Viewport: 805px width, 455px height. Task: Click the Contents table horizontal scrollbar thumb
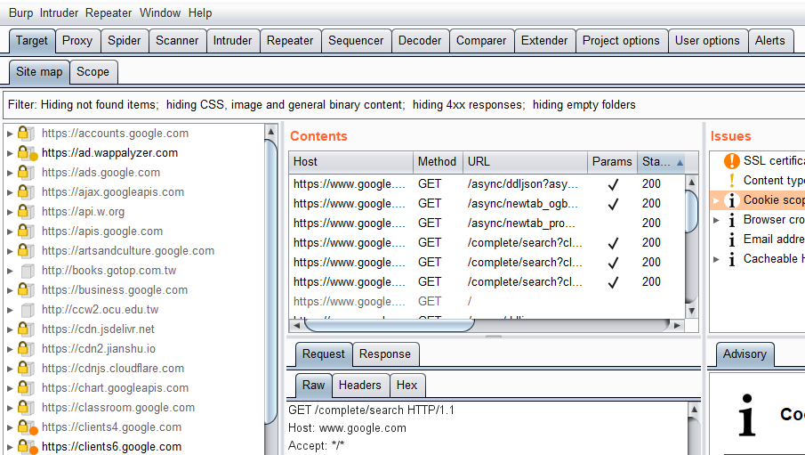[389, 325]
